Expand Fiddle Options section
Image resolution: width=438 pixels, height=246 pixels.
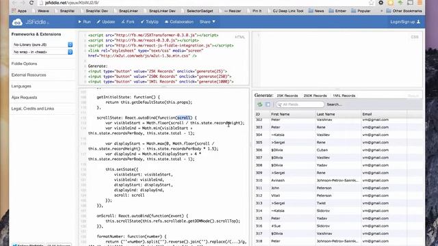click(25, 64)
